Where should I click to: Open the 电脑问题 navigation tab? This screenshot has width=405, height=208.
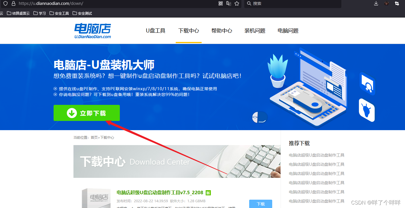pos(288,31)
